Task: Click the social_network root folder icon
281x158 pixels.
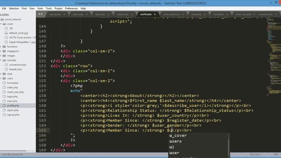Action: pos(2,19)
